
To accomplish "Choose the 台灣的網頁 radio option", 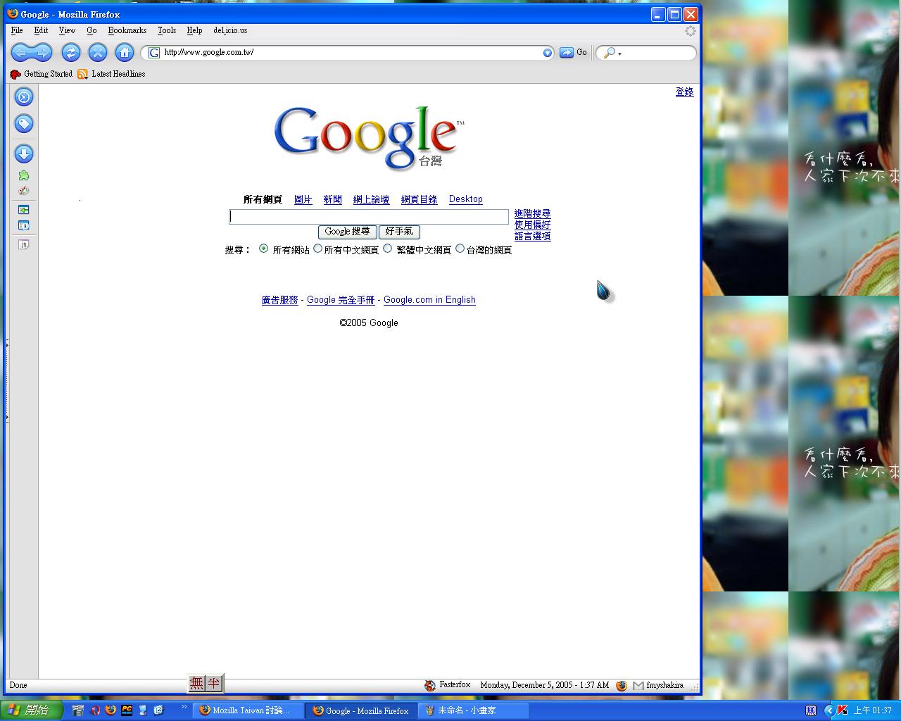I will coord(460,249).
